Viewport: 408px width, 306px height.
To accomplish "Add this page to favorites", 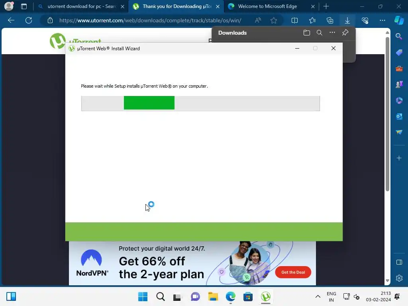I will coord(273,20).
